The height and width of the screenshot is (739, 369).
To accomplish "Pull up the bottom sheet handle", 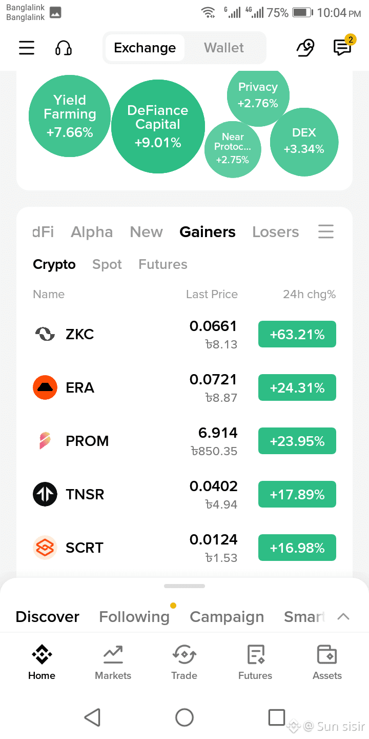I will tap(184, 586).
